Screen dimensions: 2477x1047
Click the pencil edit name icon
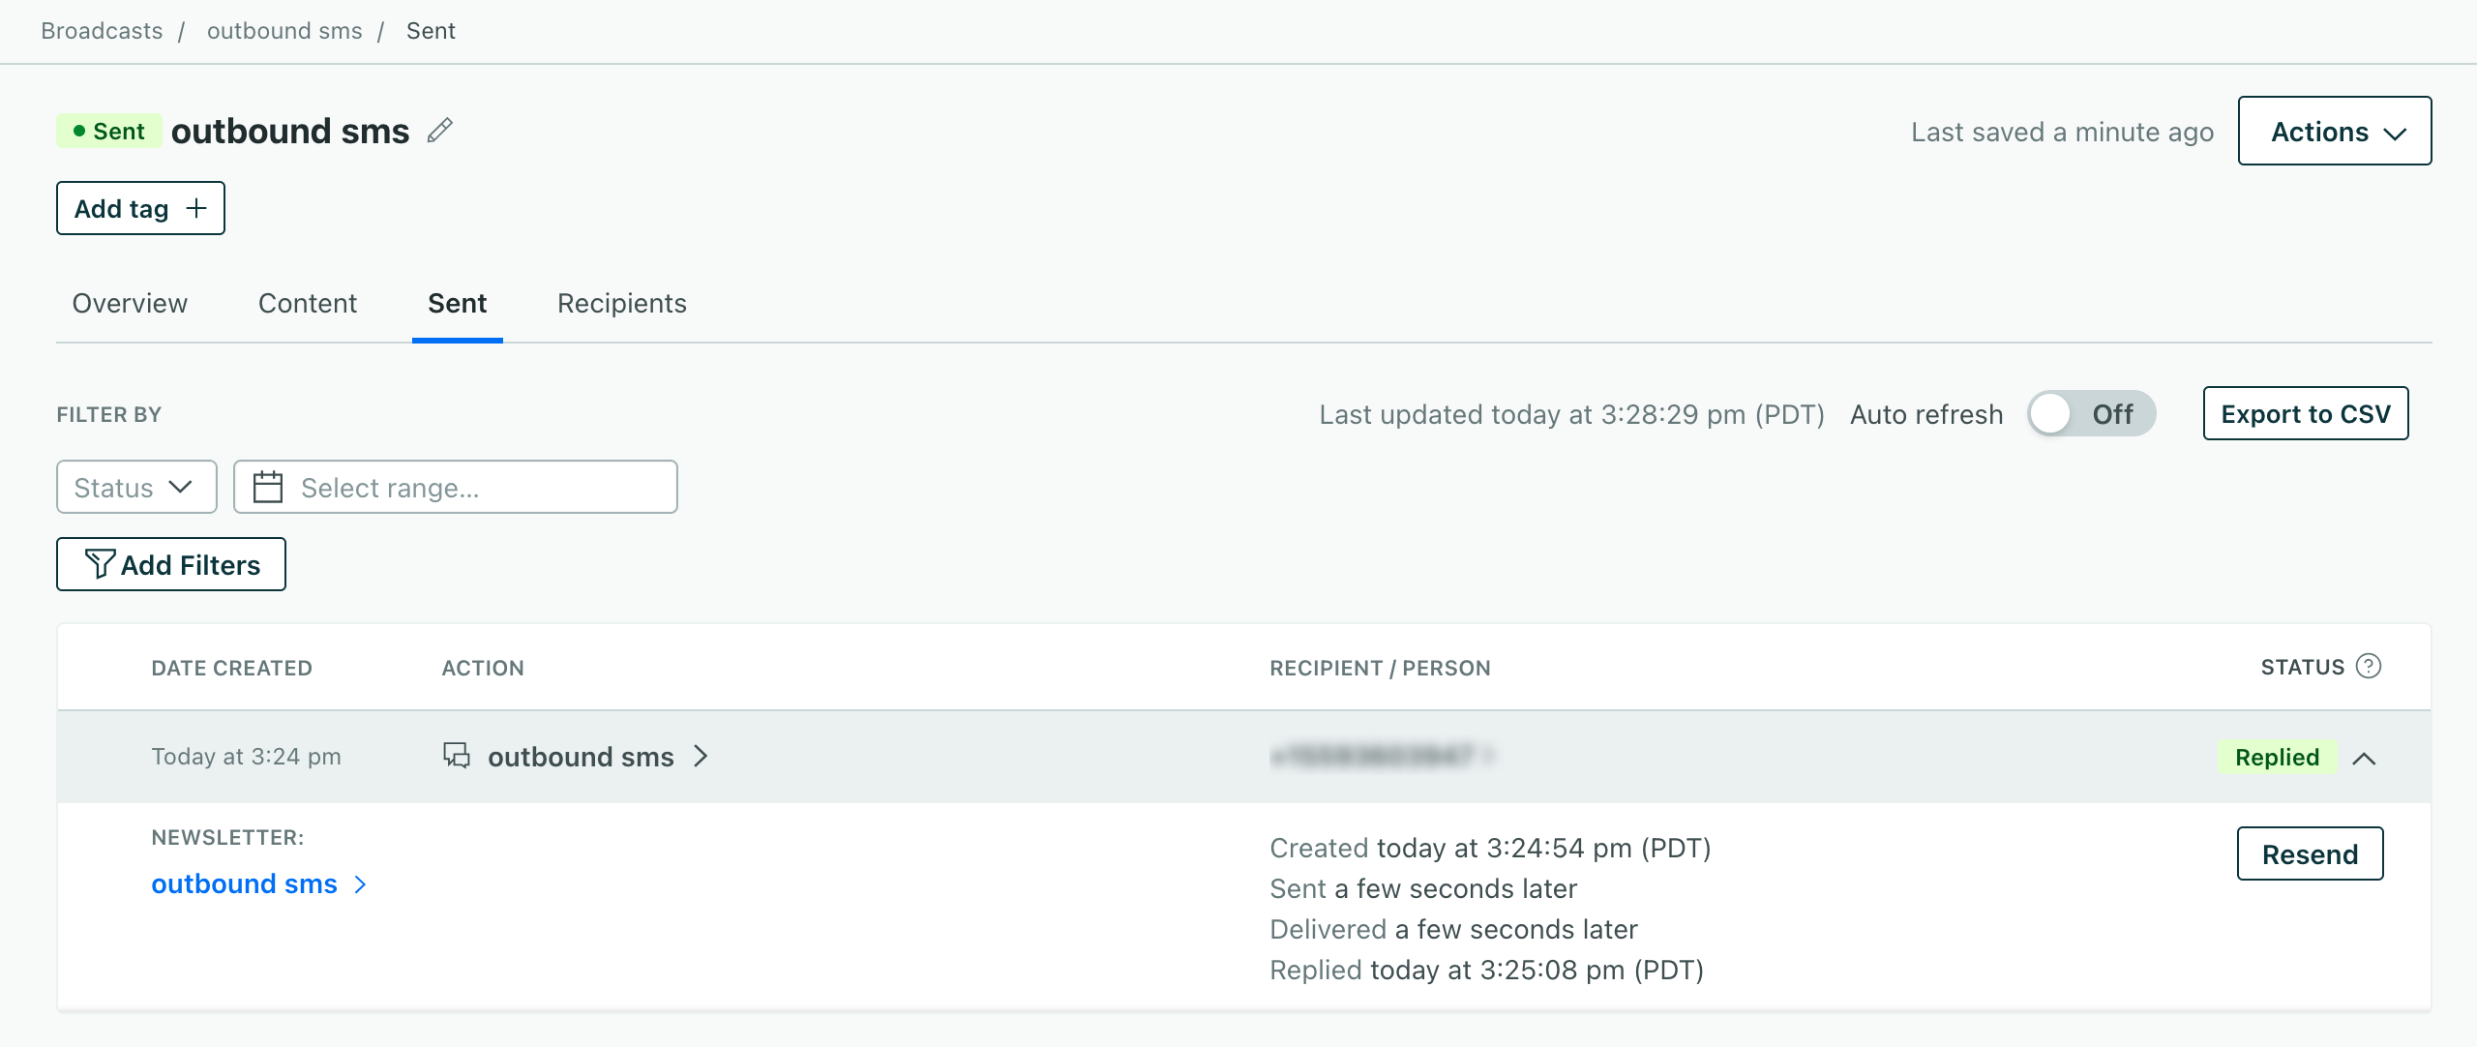pos(440,131)
